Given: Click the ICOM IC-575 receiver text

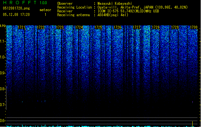Looking at the screenshot, I should point(128,11).
